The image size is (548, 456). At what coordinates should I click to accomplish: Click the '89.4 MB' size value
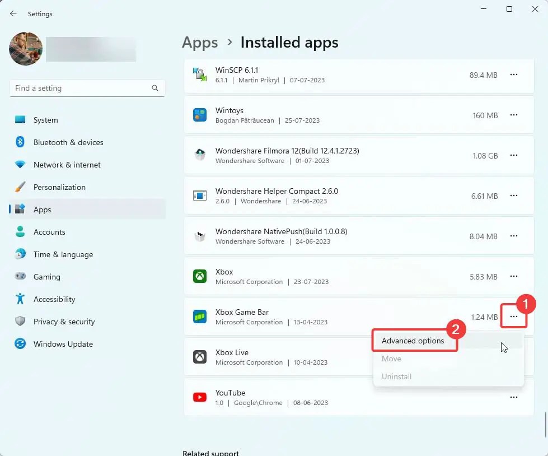tap(483, 75)
